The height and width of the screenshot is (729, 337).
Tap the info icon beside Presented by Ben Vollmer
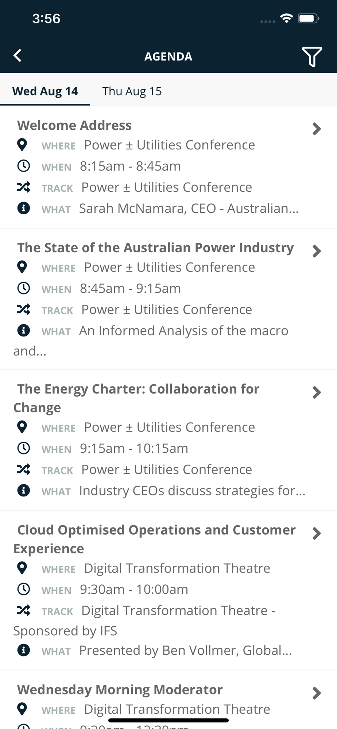point(24,650)
